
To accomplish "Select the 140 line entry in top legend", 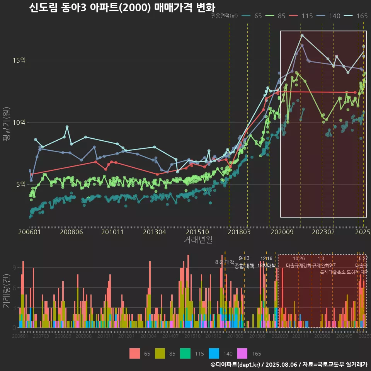I will 328,16.
